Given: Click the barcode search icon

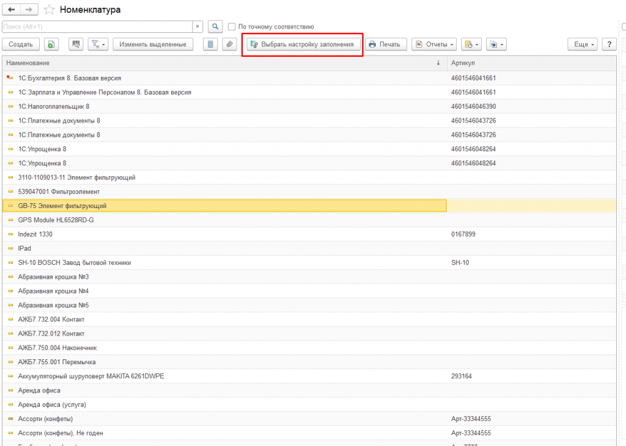Looking at the screenshot, I should tap(76, 45).
